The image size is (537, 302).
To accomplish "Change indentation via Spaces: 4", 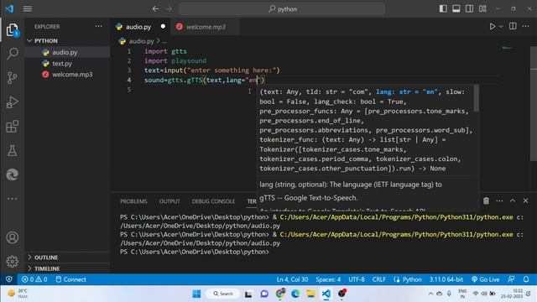I will pos(328,279).
